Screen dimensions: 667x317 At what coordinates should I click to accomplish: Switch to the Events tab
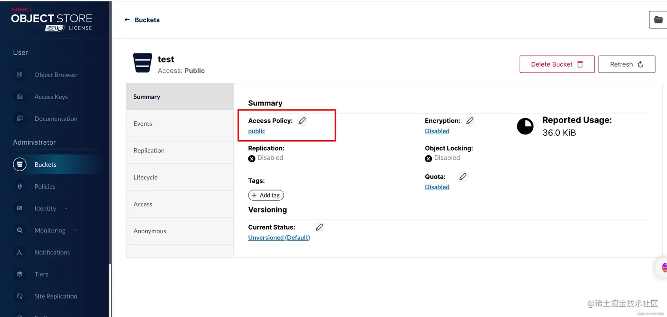(143, 123)
